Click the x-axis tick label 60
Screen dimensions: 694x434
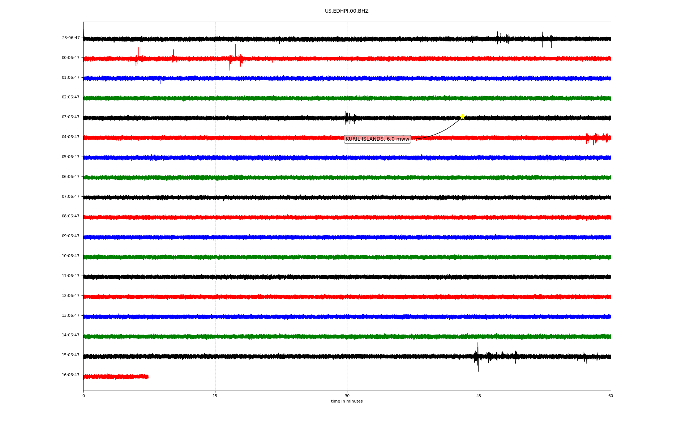pyautogui.click(x=611, y=396)
